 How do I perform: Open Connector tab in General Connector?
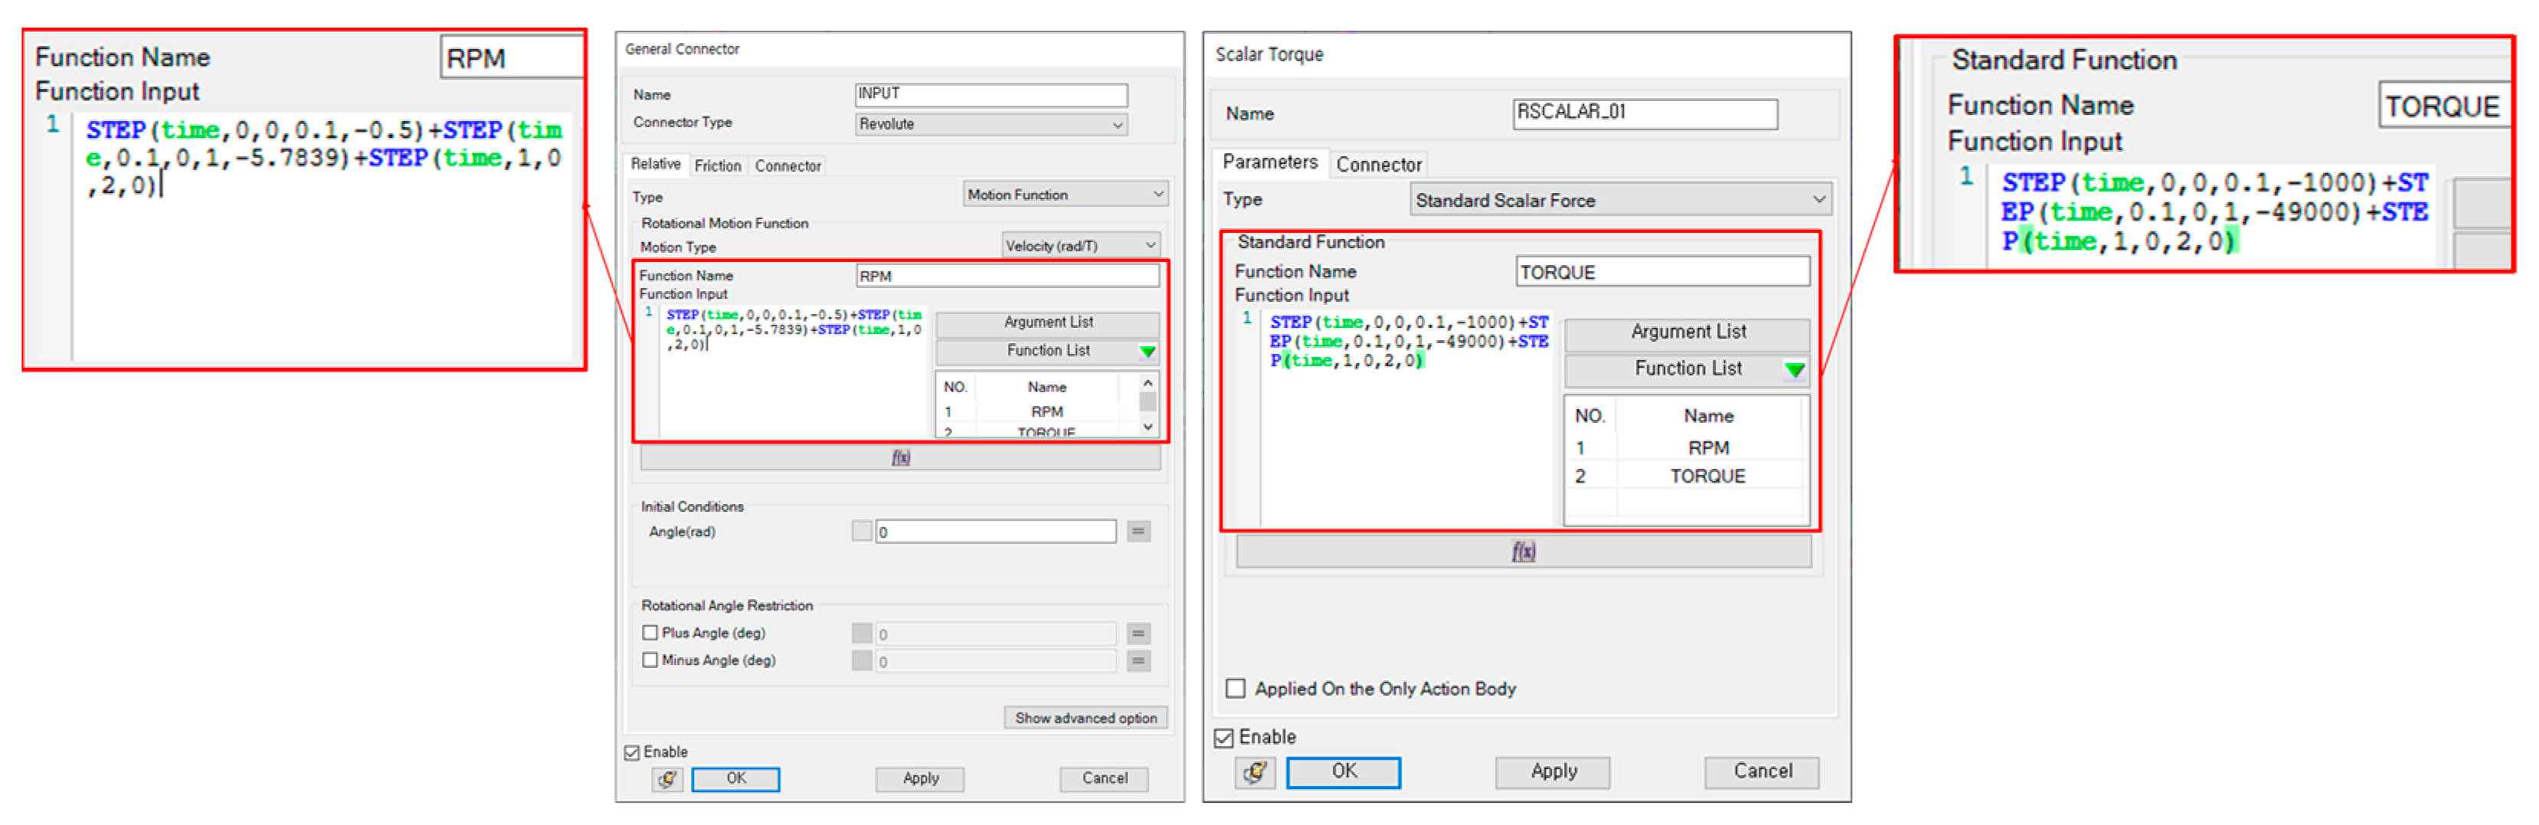click(787, 166)
